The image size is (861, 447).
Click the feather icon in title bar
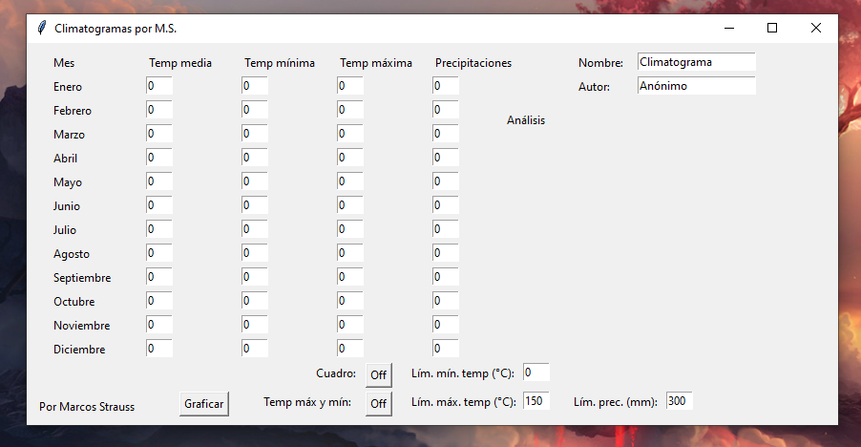click(x=42, y=28)
